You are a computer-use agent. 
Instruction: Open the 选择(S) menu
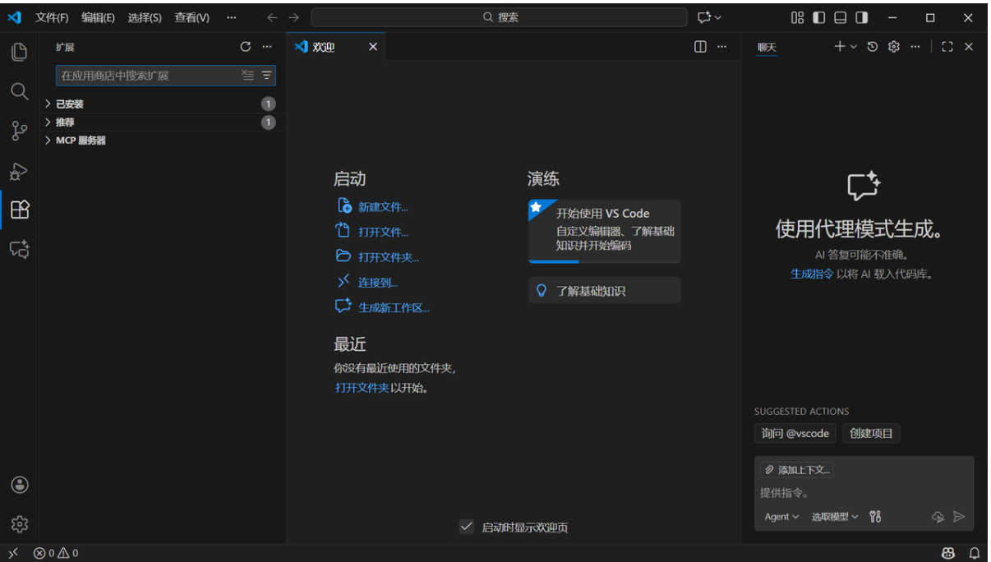point(145,17)
